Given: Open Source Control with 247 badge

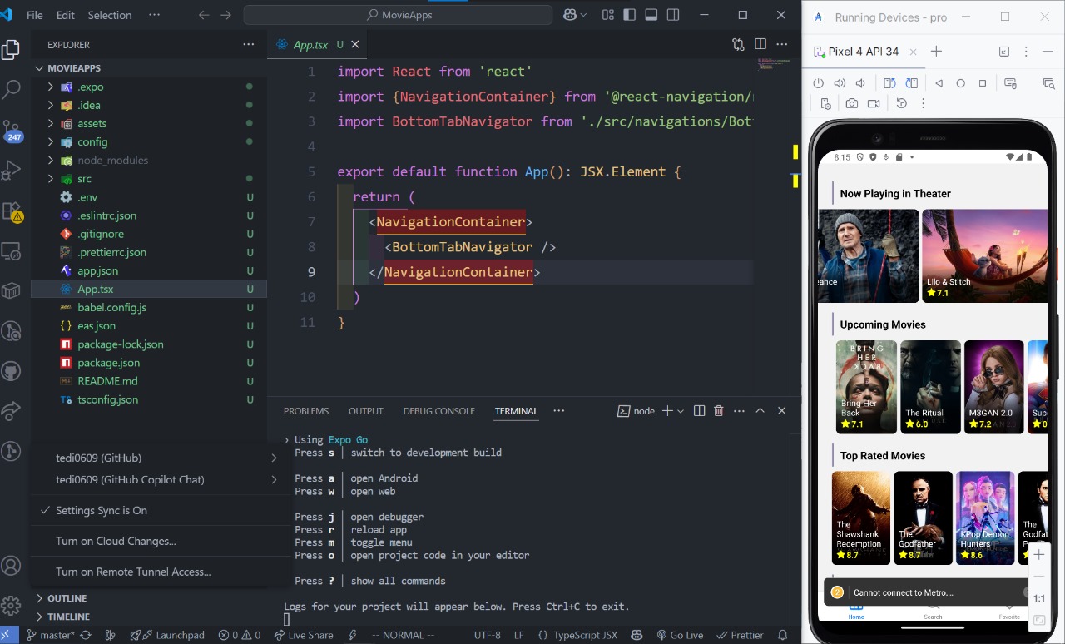Looking at the screenshot, I should 12,130.
